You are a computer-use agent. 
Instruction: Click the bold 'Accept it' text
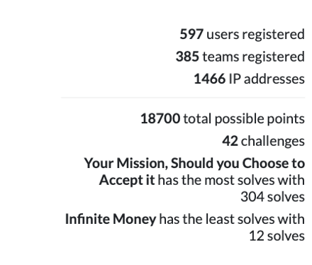(127, 181)
